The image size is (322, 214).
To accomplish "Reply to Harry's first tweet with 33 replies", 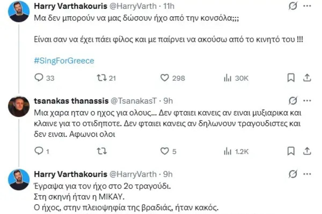I will point(39,78).
